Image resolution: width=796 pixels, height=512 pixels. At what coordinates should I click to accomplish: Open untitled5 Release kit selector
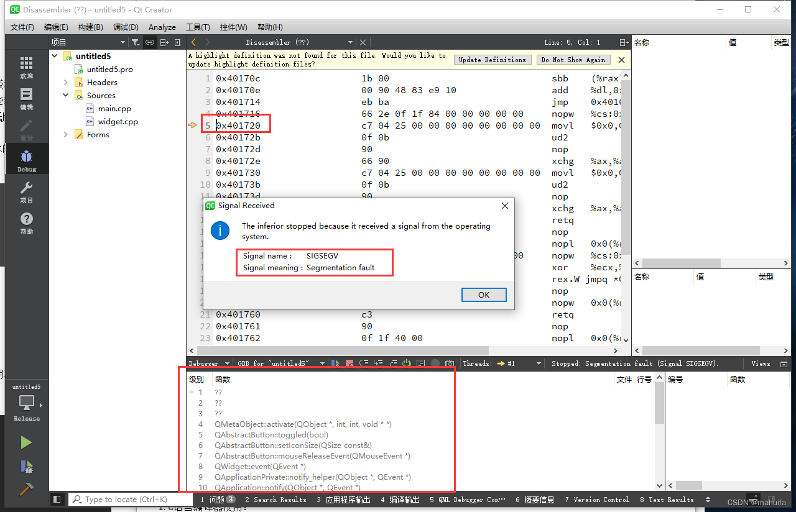[x=26, y=402]
